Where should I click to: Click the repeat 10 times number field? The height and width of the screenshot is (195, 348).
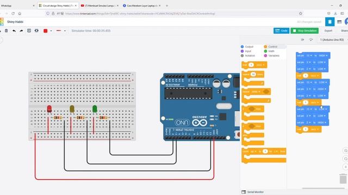coord(253,74)
